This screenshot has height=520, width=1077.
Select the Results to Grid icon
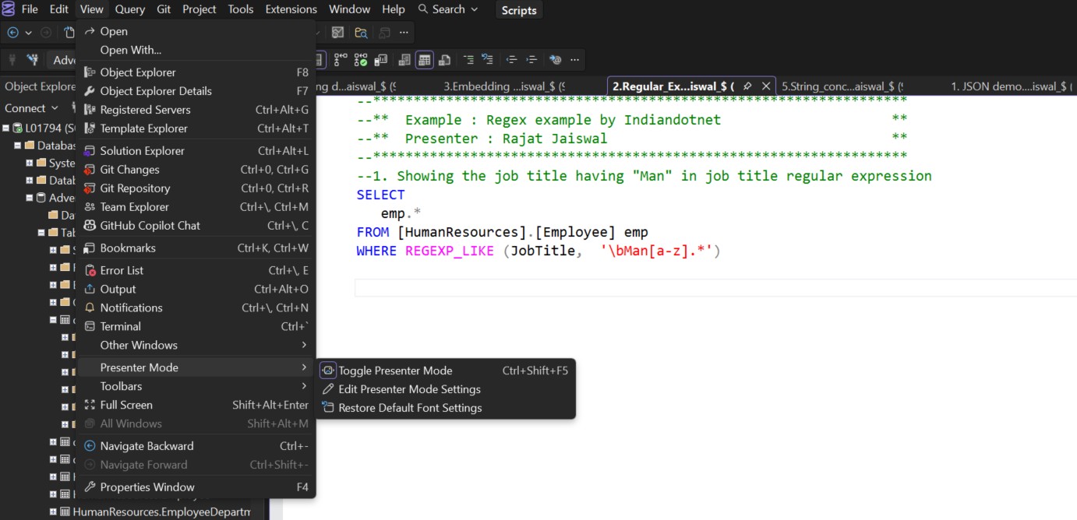coord(425,60)
